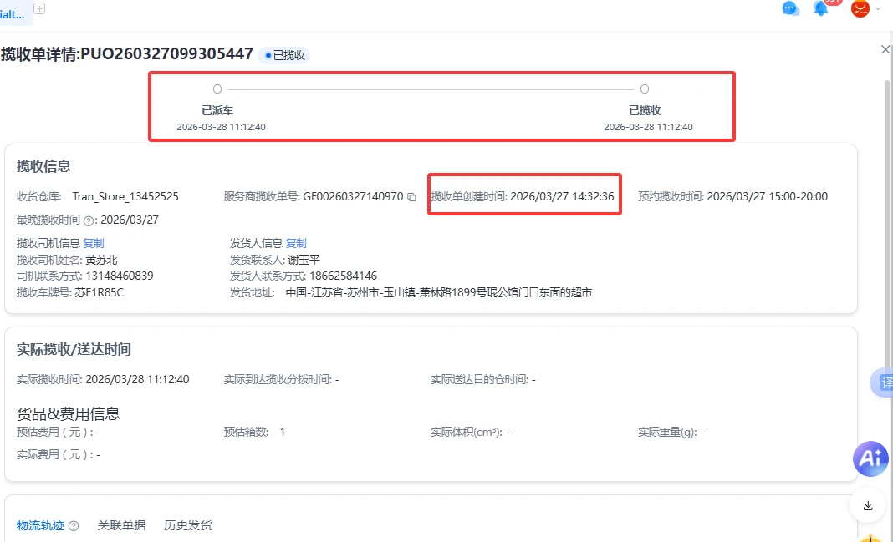Click 复制 link for 揽收司机信息

pos(94,243)
